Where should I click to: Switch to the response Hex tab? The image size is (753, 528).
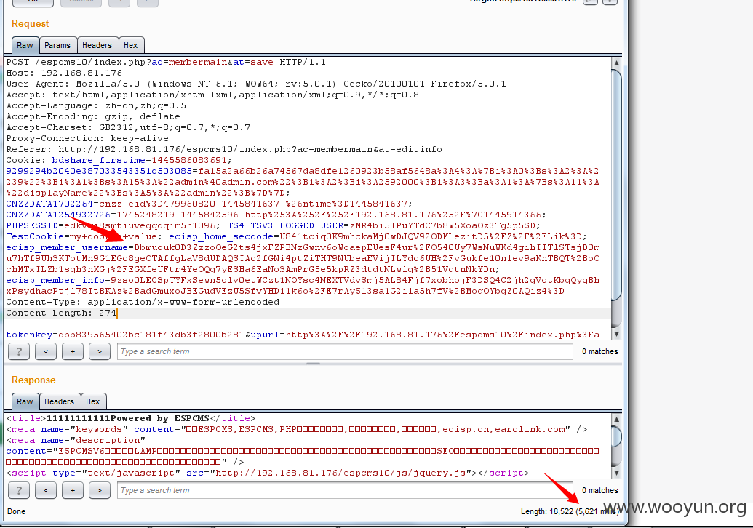pos(92,401)
